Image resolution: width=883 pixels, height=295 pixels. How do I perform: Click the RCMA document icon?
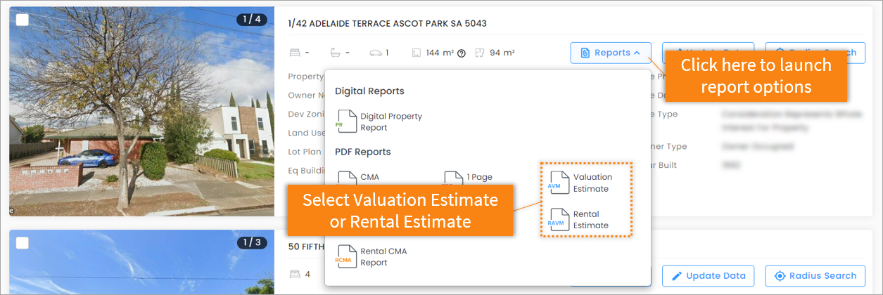345,256
